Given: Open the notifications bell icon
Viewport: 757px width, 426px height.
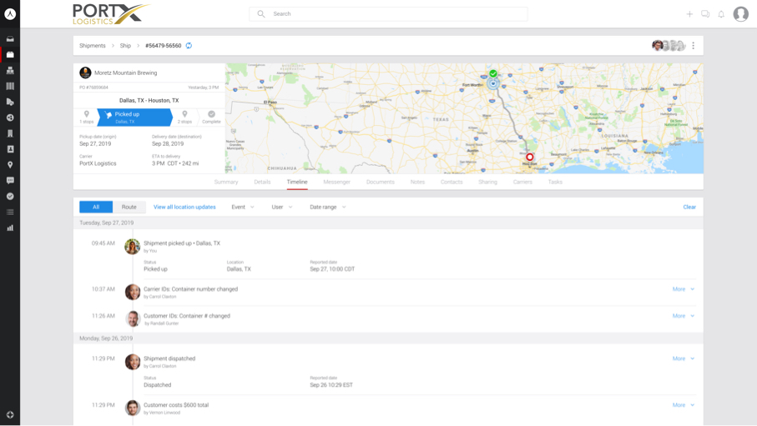Looking at the screenshot, I should 721,14.
